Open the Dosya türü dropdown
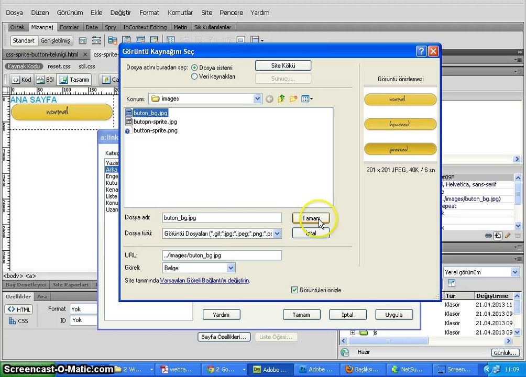This screenshot has height=377, width=526. tap(277, 234)
